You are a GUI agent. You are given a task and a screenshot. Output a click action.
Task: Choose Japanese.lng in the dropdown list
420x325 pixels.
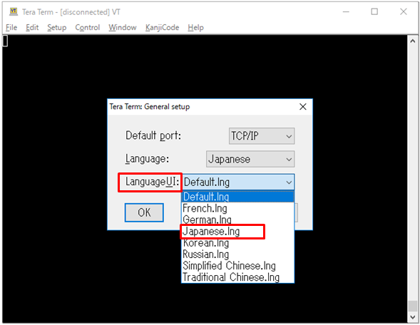tap(237, 232)
